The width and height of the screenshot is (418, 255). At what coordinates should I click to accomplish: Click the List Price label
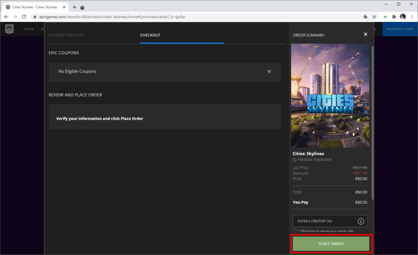[x=300, y=168]
